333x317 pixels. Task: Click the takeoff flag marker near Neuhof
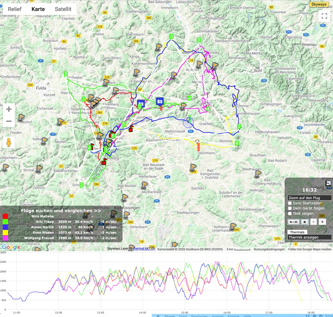21,118
